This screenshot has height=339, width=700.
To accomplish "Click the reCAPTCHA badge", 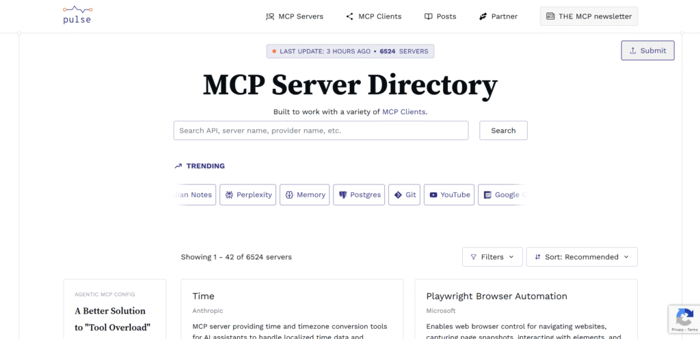I will tap(684, 318).
